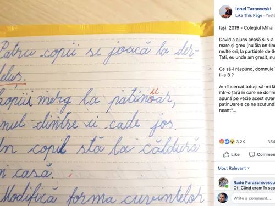Screen dimensions: 275x206
Task: Open Ionel Tarnoveski's profile picture
Action: click(226, 12)
